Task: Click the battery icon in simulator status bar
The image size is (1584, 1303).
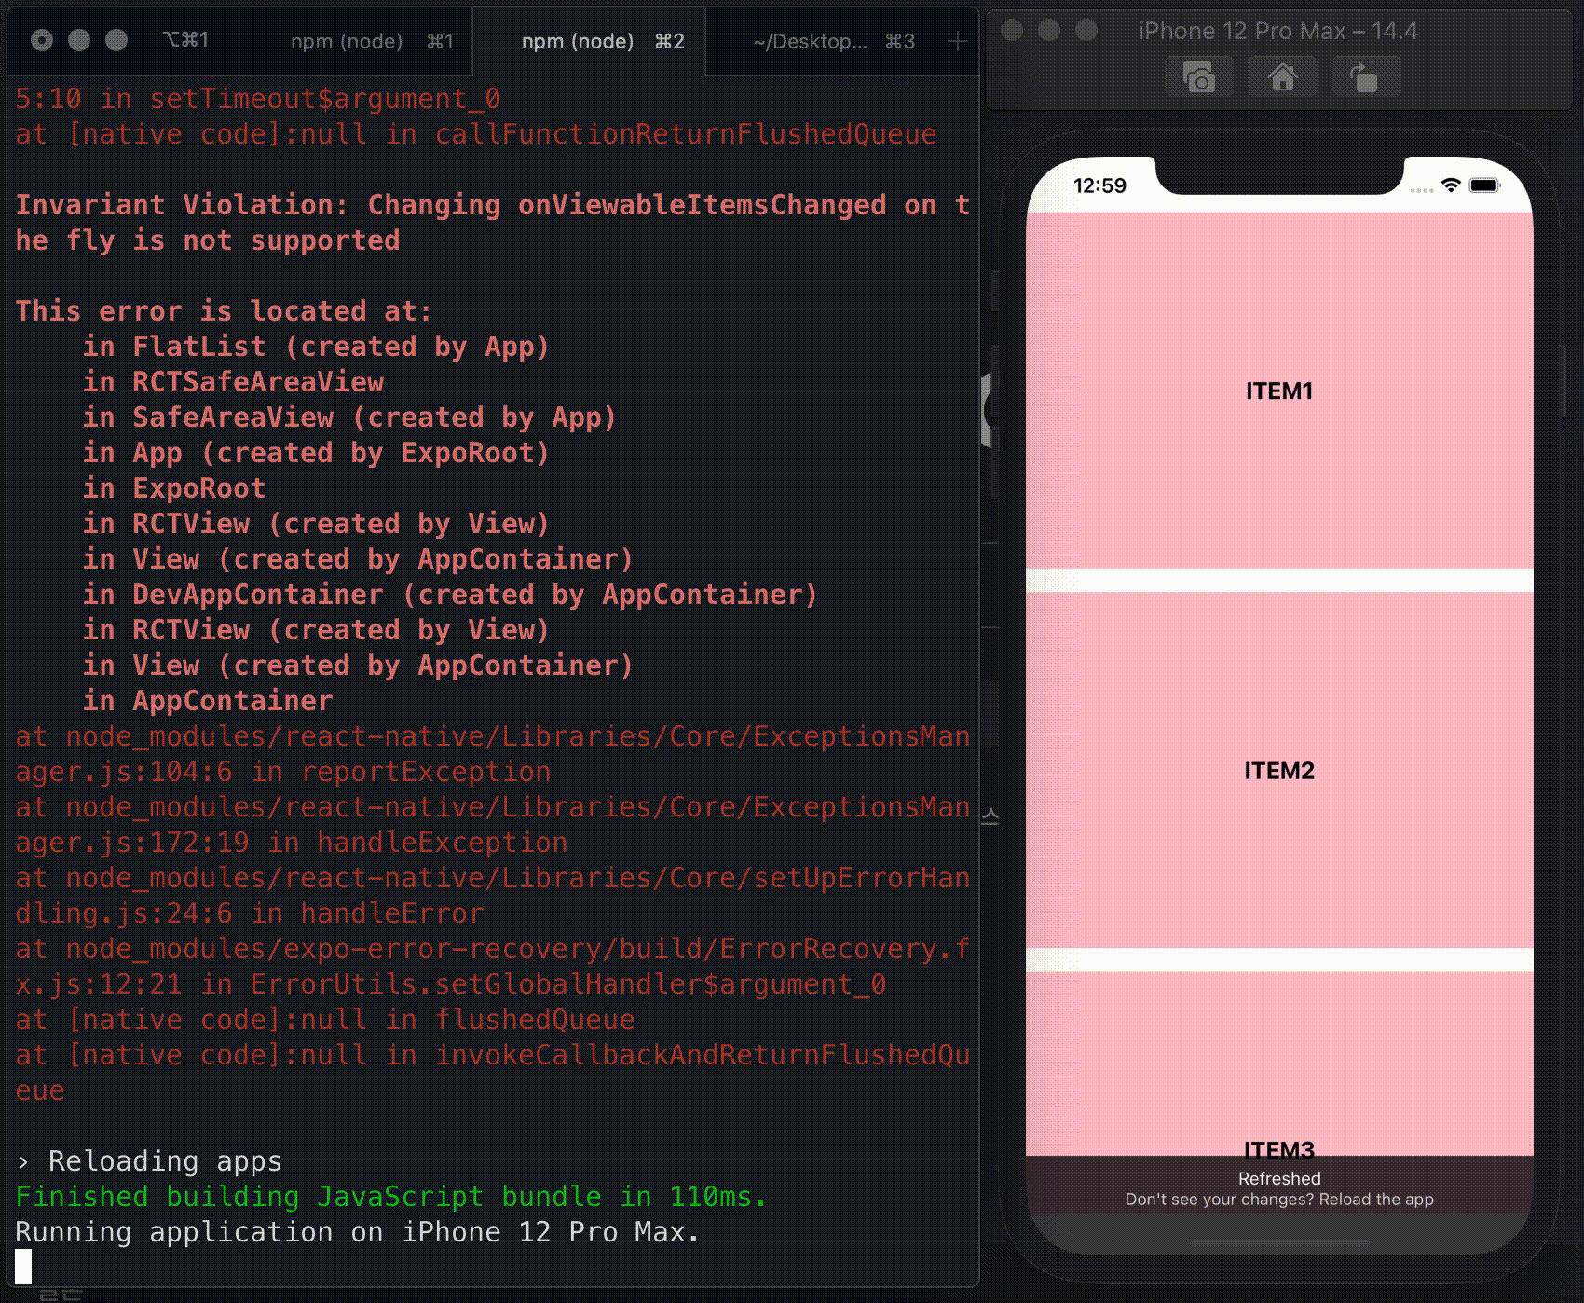Action: [1484, 185]
